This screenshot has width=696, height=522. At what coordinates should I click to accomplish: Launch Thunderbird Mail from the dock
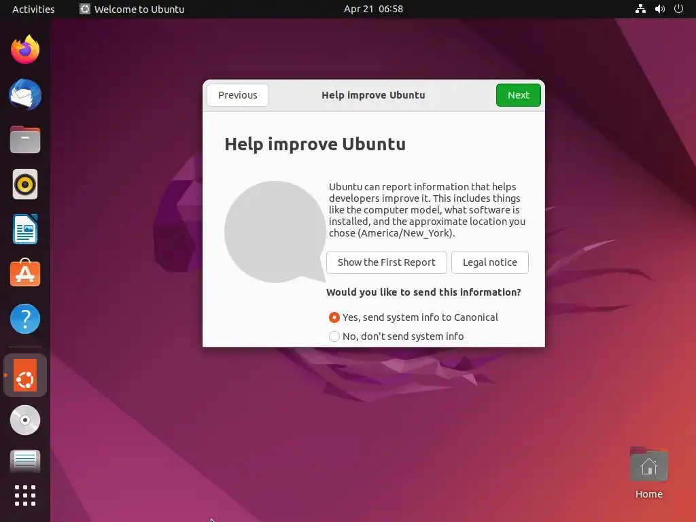tap(25, 94)
